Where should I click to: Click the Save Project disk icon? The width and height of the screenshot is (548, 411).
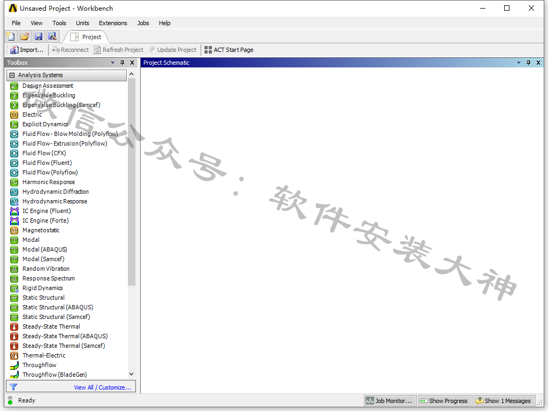39,36
